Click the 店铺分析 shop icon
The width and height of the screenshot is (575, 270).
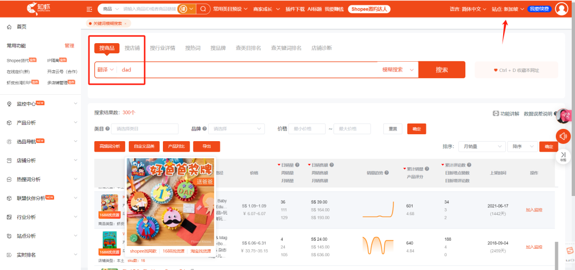click(x=10, y=160)
